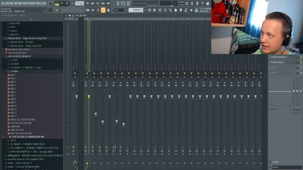The width and height of the screenshot is (303, 170).
Task: Select the MEET MR. NICEGUY 808 sample
Action: [21, 133]
